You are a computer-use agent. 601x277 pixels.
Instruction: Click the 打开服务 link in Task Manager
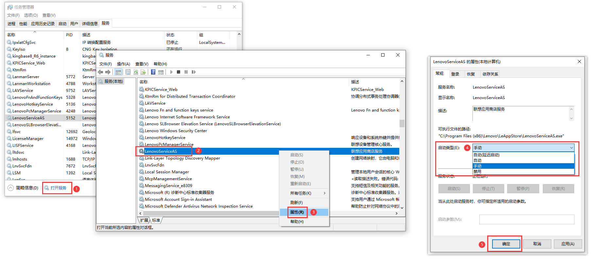[x=59, y=188]
